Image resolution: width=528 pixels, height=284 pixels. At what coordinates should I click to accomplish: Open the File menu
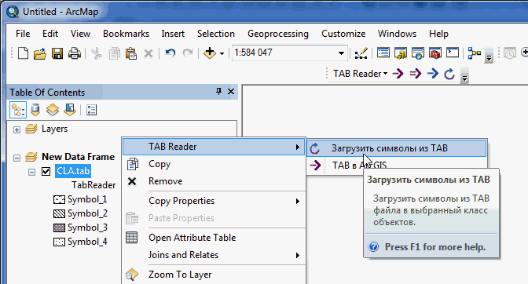(23, 34)
